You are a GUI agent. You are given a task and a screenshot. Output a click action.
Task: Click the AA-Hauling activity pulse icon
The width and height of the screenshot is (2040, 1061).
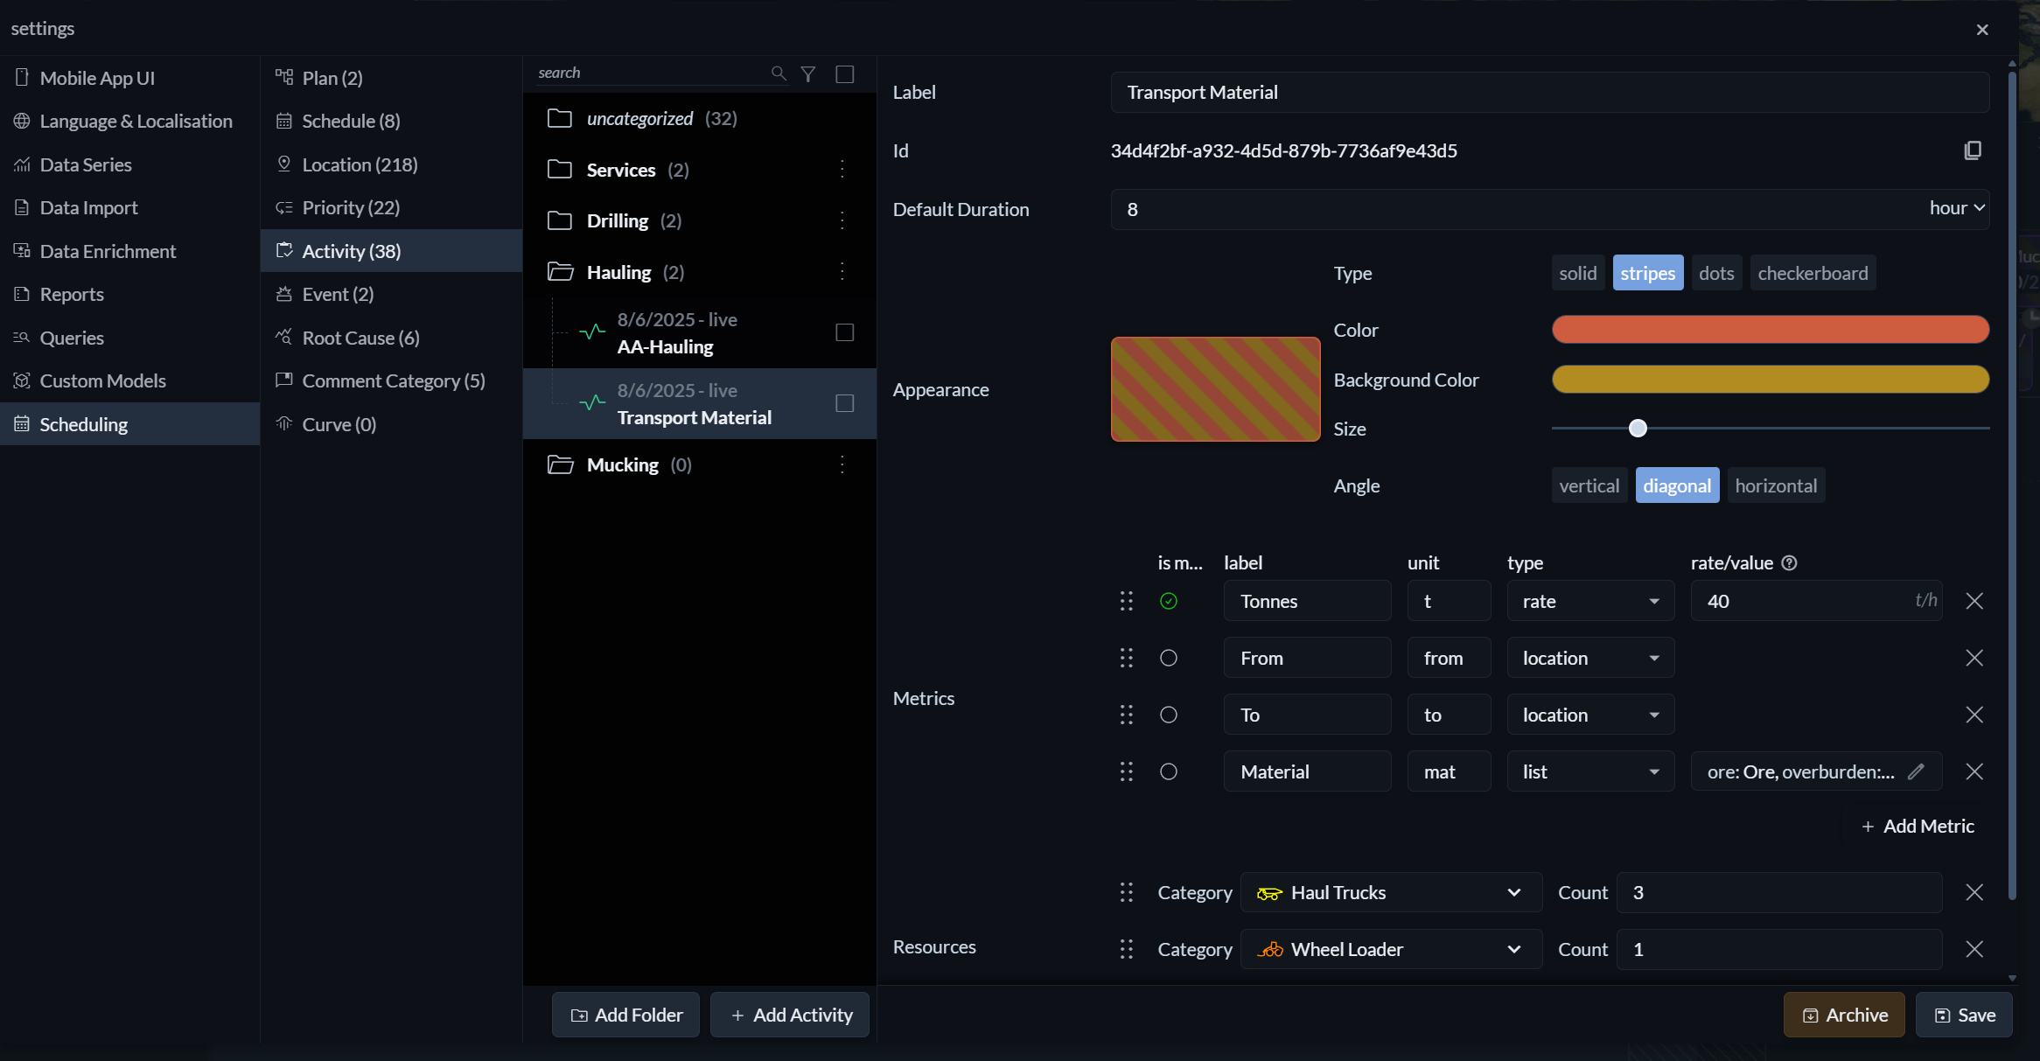[592, 332]
